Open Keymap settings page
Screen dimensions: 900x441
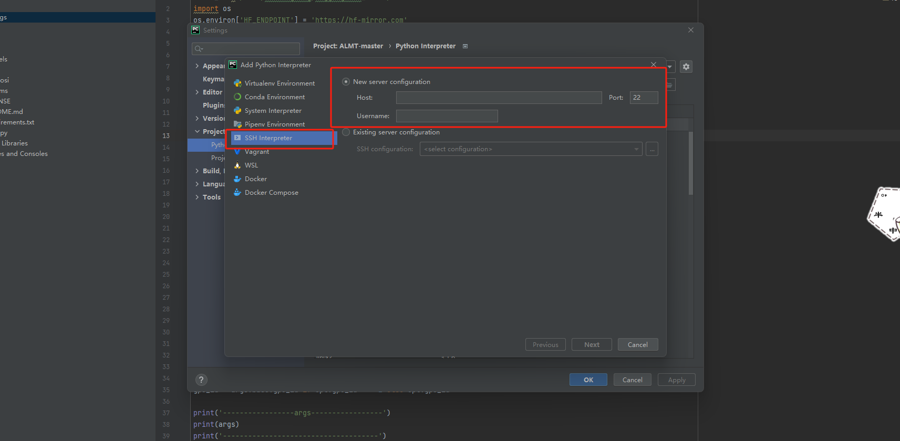tap(213, 79)
